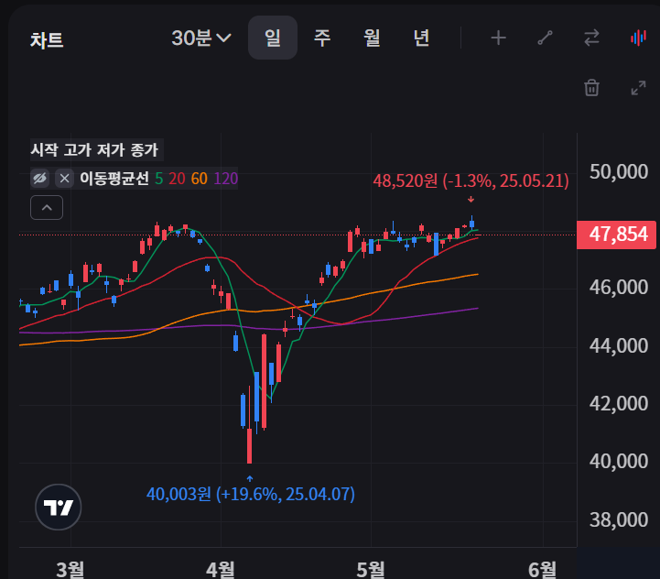Switch to the 월 (monthly) chart tab

372,38
